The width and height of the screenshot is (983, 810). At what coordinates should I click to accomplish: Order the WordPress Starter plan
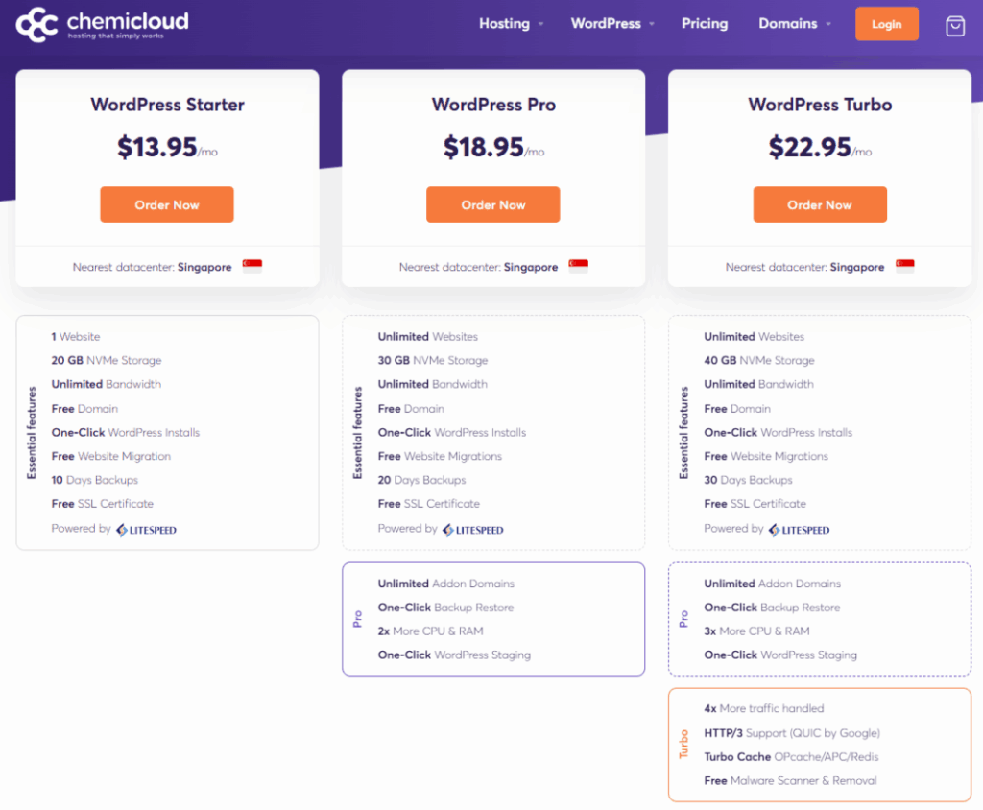coord(167,204)
